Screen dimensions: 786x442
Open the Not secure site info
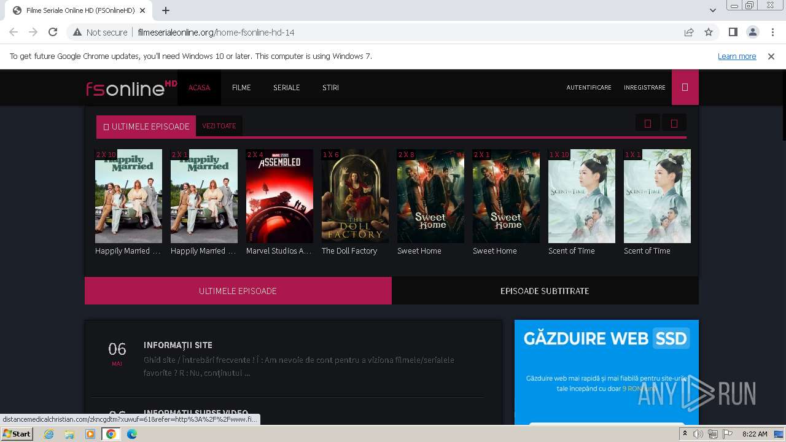tap(100, 32)
